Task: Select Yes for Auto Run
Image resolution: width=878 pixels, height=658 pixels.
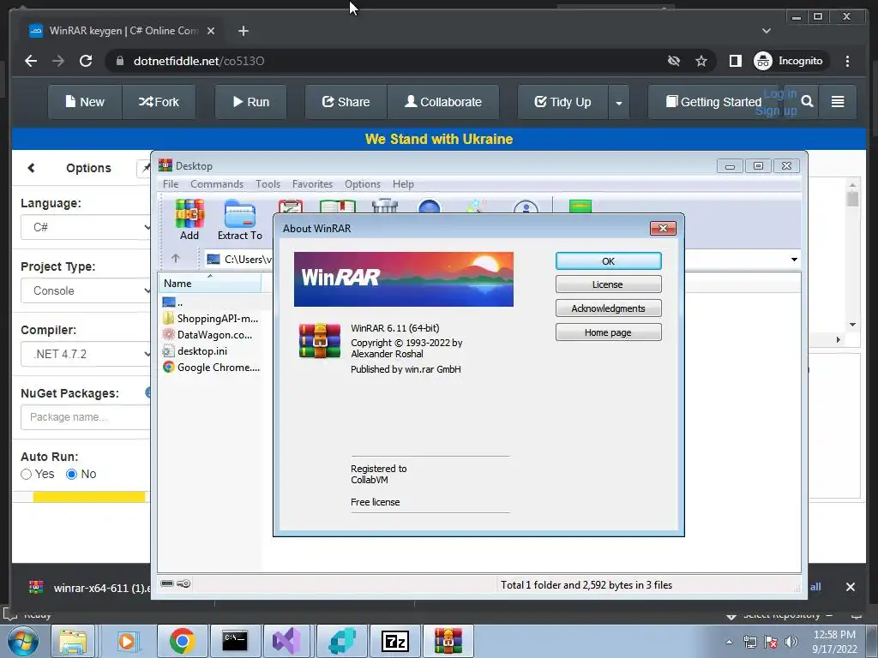Action: pos(26,475)
